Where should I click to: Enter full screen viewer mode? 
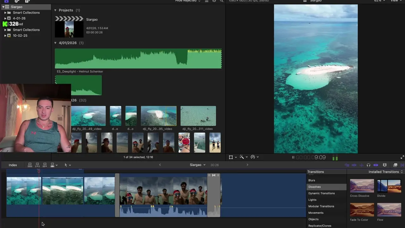click(x=402, y=157)
